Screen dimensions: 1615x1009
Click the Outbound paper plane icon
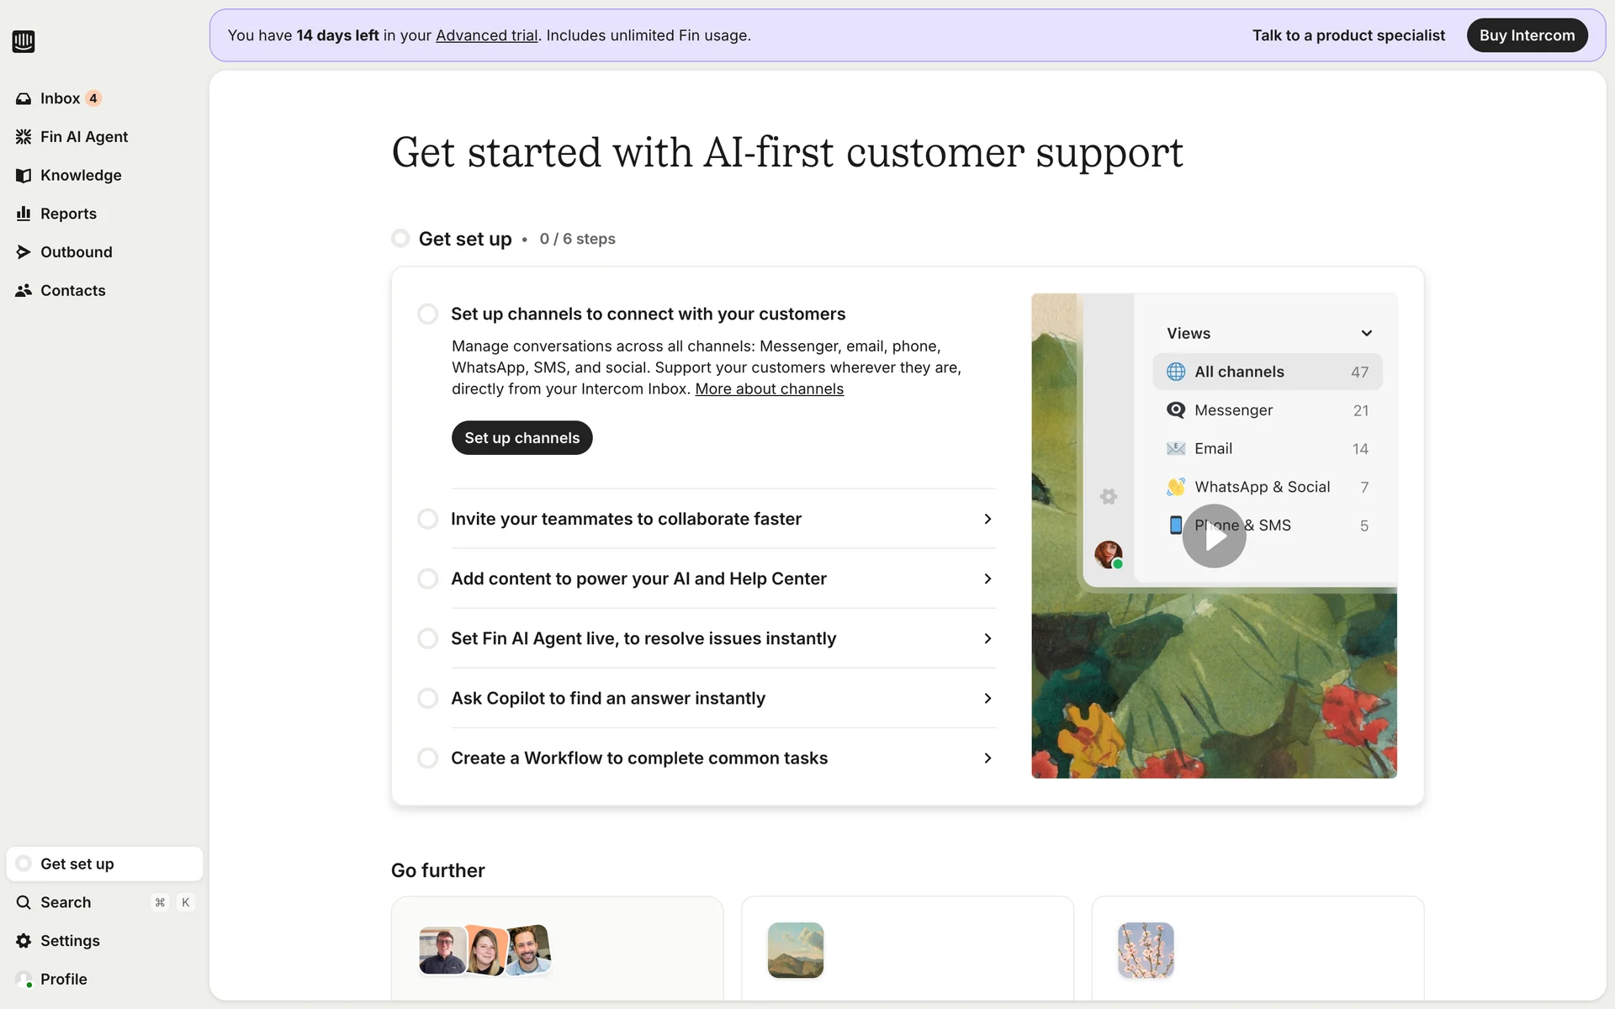point(24,252)
